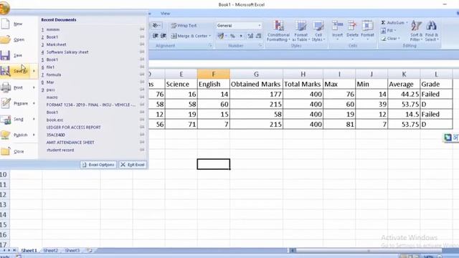Open Sort & Filter menu

[416, 31]
